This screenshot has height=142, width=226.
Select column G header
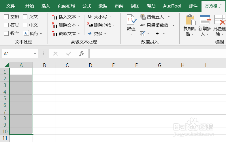pyautogui.click(x=160, y=65)
